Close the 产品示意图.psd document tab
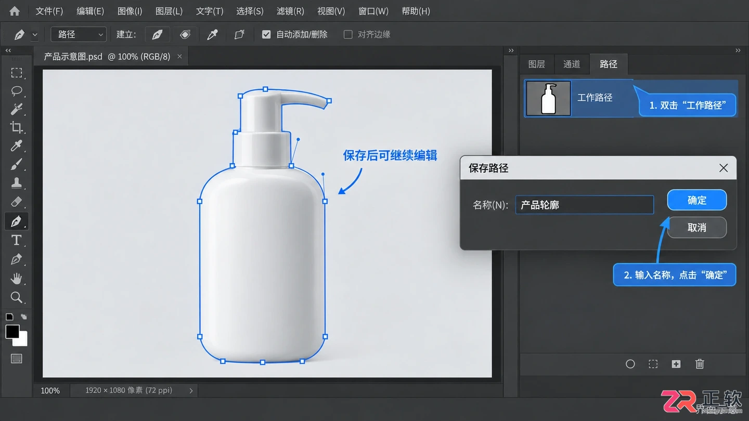The image size is (749, 421). tap(179, 56)
